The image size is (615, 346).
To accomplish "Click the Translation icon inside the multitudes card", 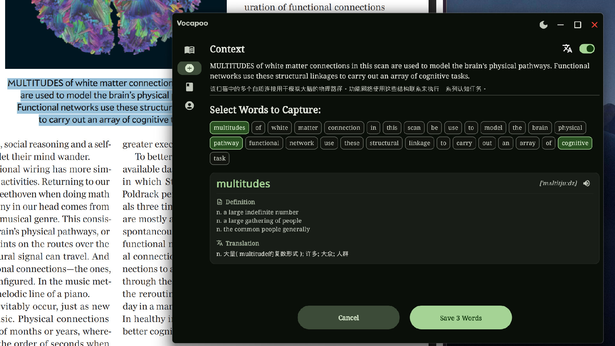I will pos(220,243).
